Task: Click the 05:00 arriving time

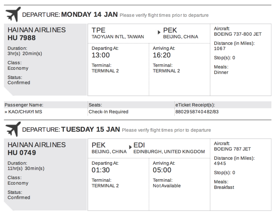Action: (162, 170)
